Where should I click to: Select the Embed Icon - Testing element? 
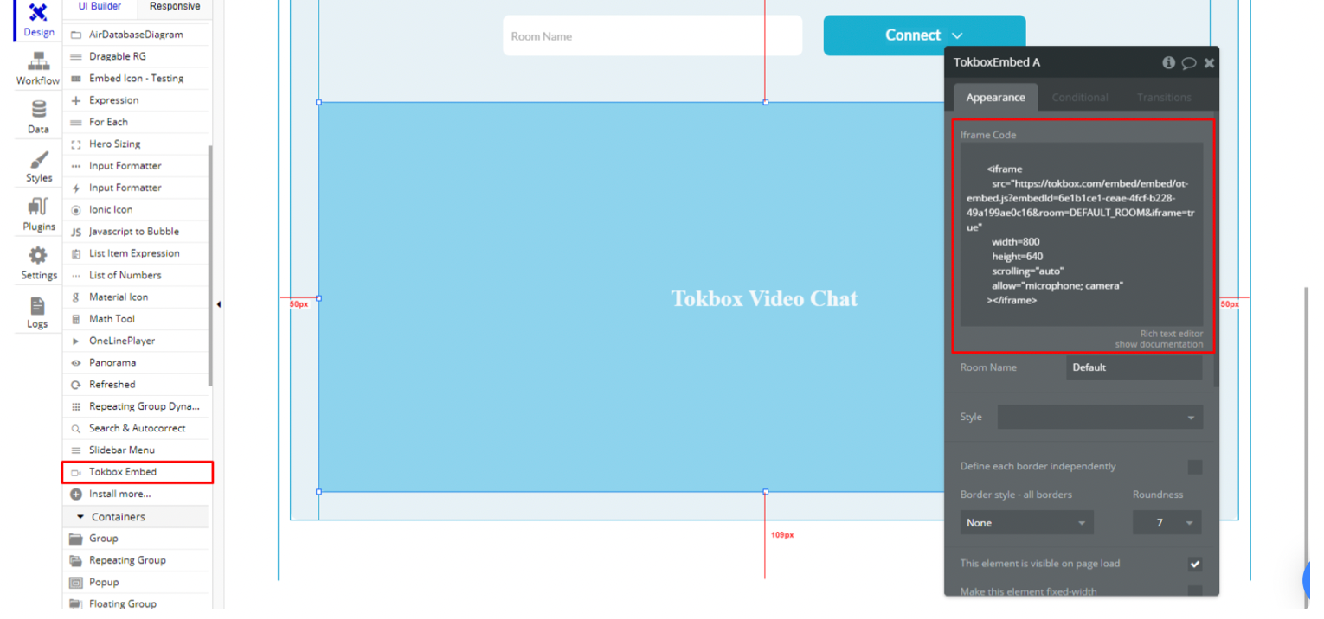pos(137,79)
